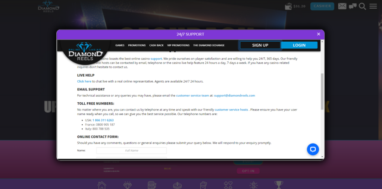The height and width of the screenshot is (189, 382).
Task: Click the 'Italy: 800 788 535' text
Action: tap(97, 129)
